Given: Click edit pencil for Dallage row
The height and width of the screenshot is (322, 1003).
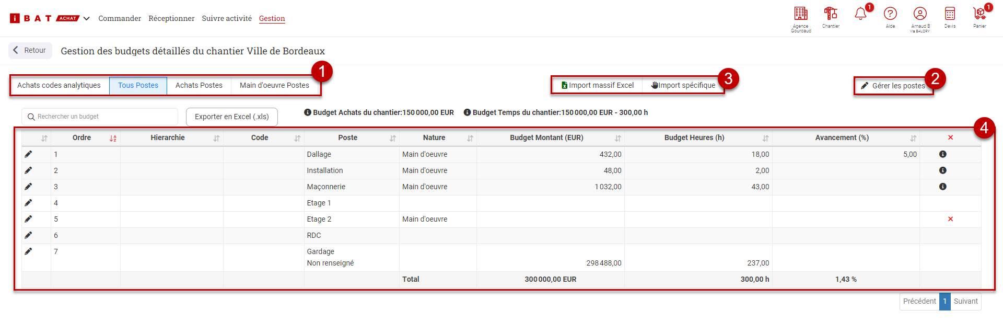Looking at the screenshot, I should 28,154.
